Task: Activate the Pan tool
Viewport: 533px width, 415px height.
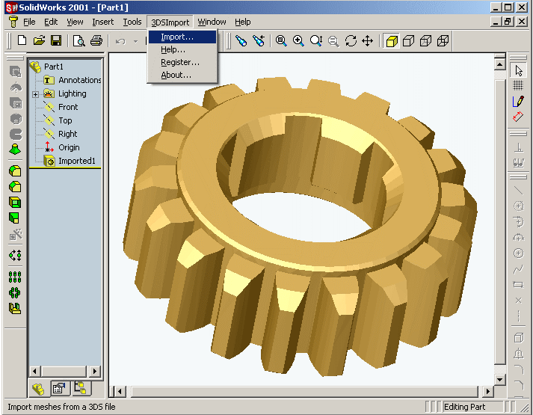Action: tap(368, 41)
